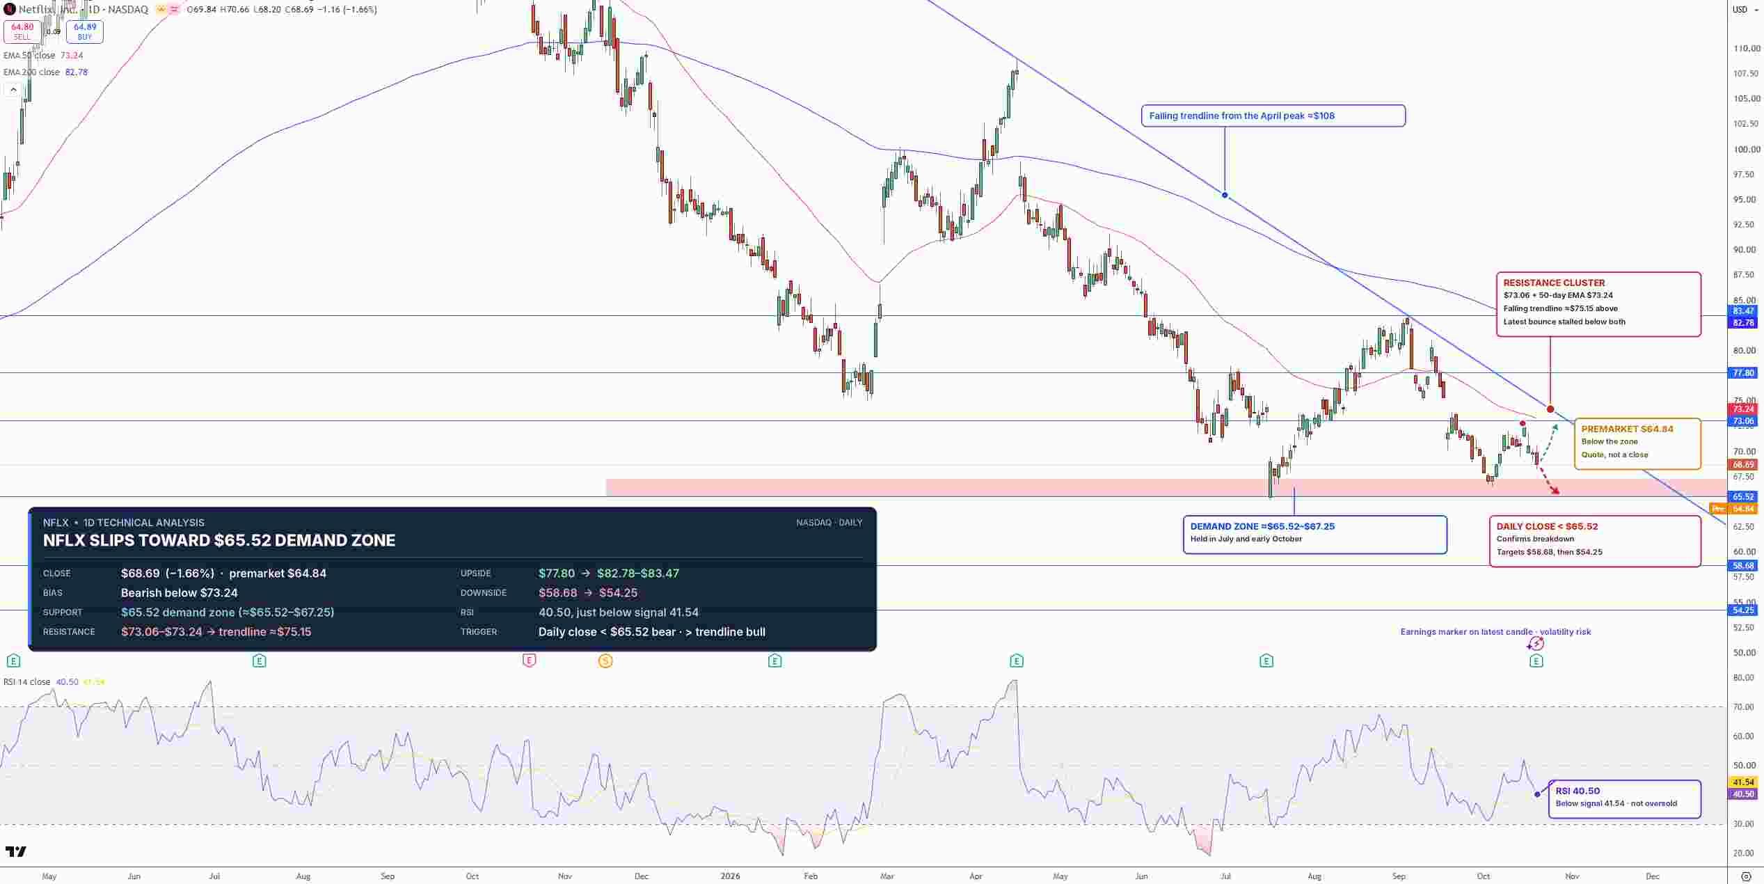This screenshot has width=1764, height=884.
Task: Click the 65.52 price axis label
Action: point(1744,497)
